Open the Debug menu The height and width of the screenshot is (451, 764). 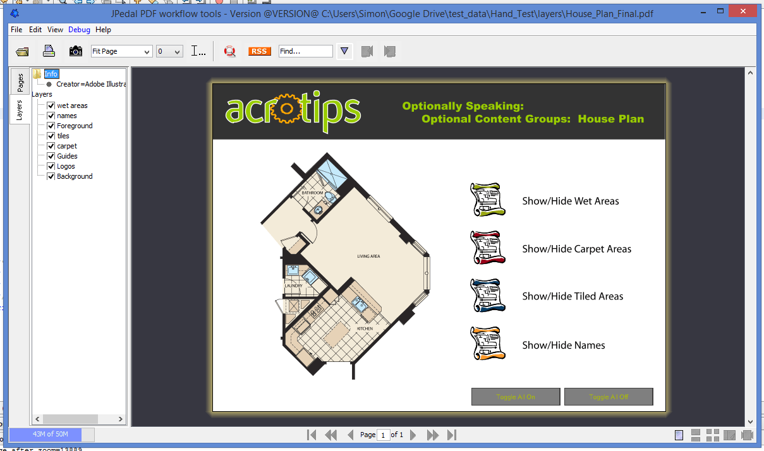(x=79, y=30)
